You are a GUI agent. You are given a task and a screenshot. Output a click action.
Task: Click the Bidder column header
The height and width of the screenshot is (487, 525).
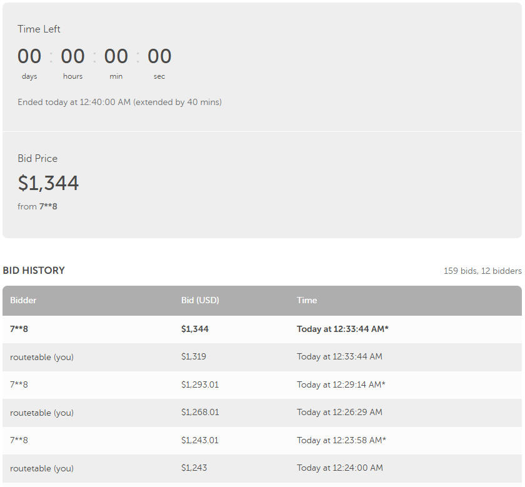23,300
